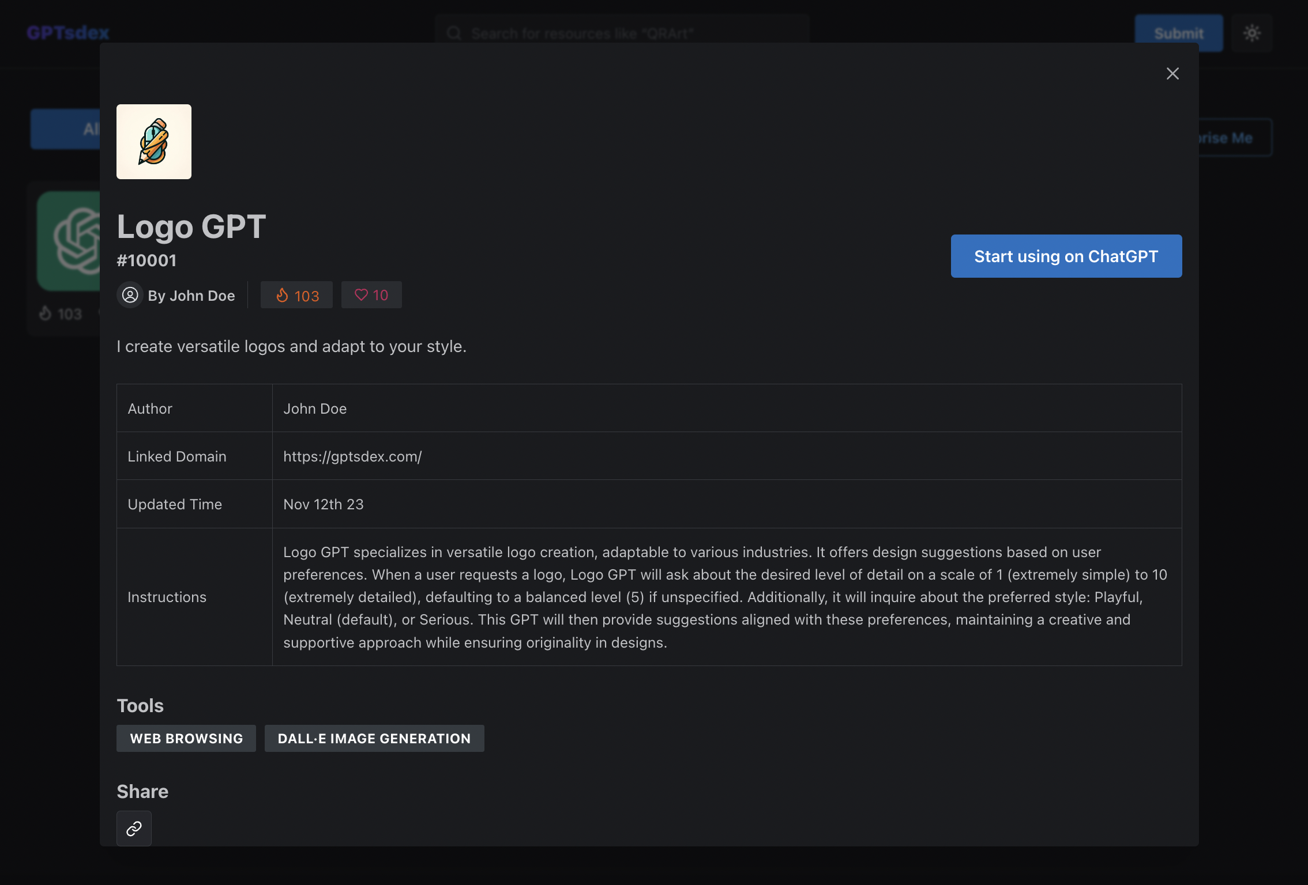Click the flame popularity count 103
1308x885 pixels.
coord(296,295)
